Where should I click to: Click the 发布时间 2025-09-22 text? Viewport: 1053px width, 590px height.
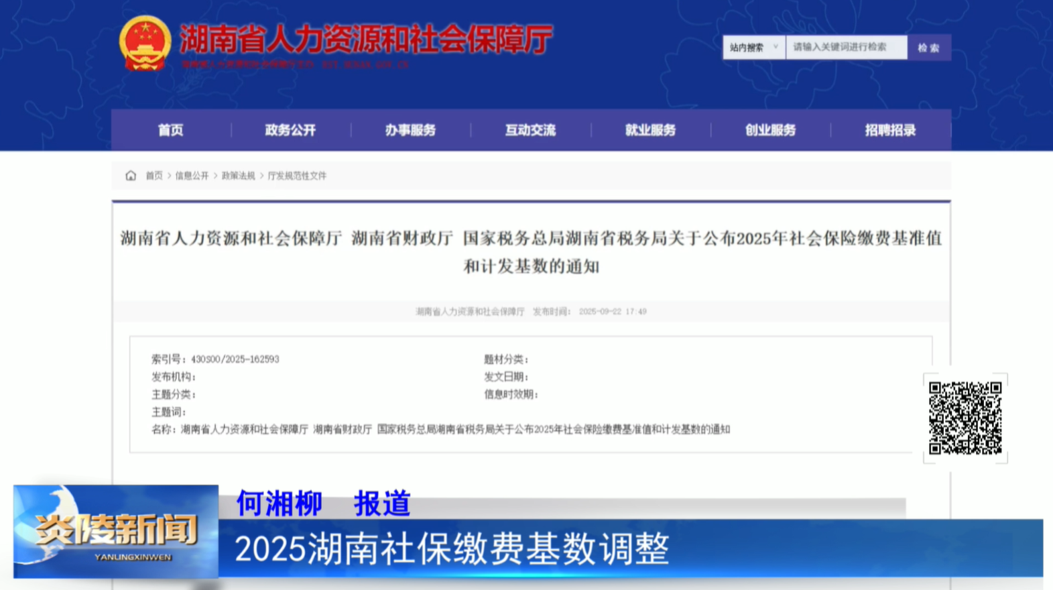[x=590, y=312]
